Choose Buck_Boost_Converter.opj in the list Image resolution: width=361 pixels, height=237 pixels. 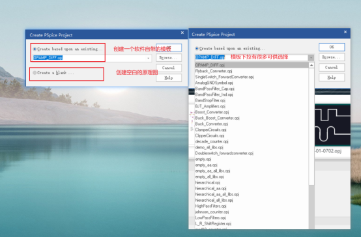tap(252, 118)
